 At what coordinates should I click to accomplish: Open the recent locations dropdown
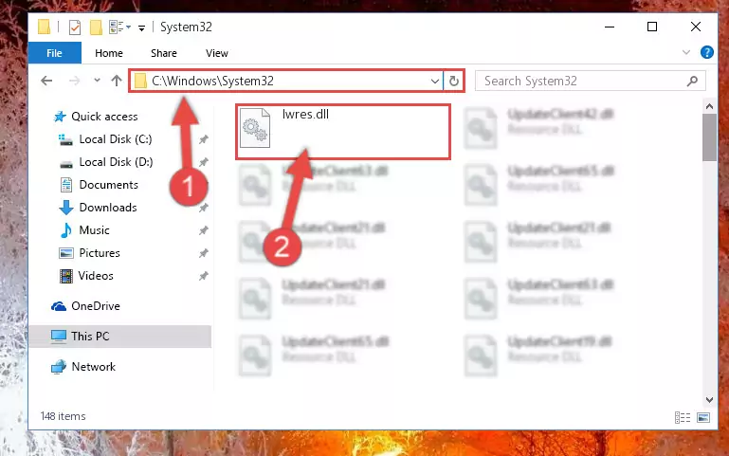coord(97,81)
